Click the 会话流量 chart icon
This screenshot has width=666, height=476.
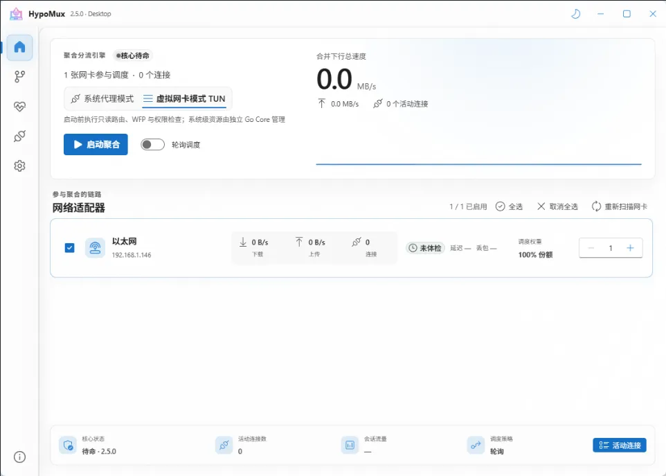pos(350,446)
